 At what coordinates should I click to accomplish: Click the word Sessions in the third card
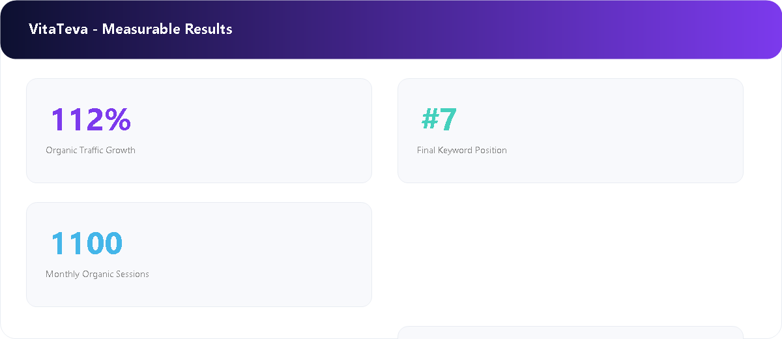coord(132,274)
